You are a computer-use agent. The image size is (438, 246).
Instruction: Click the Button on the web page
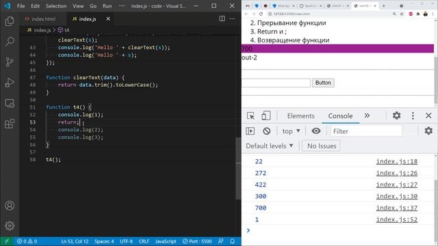(323, 83)
